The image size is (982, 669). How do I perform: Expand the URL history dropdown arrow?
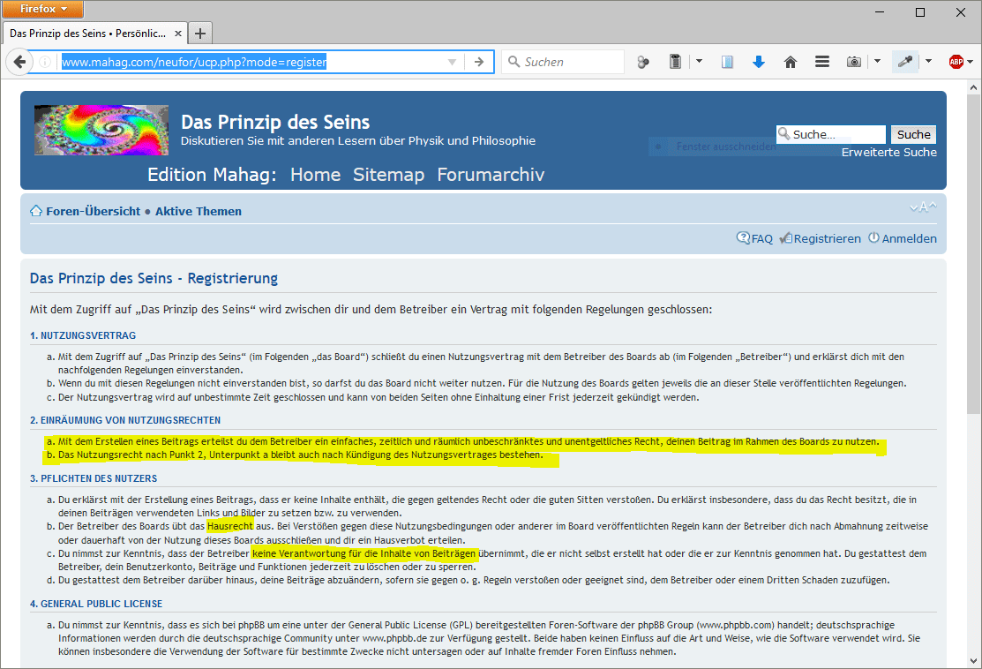(452, 62)
